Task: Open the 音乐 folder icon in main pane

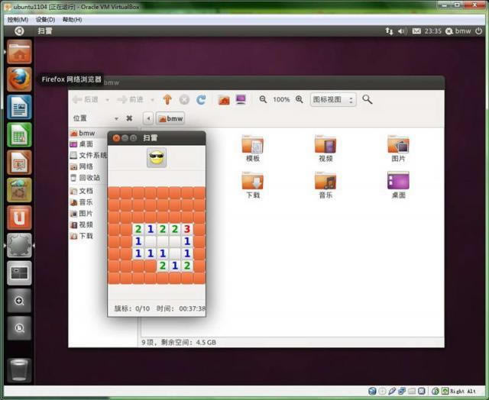Action: 325,185
